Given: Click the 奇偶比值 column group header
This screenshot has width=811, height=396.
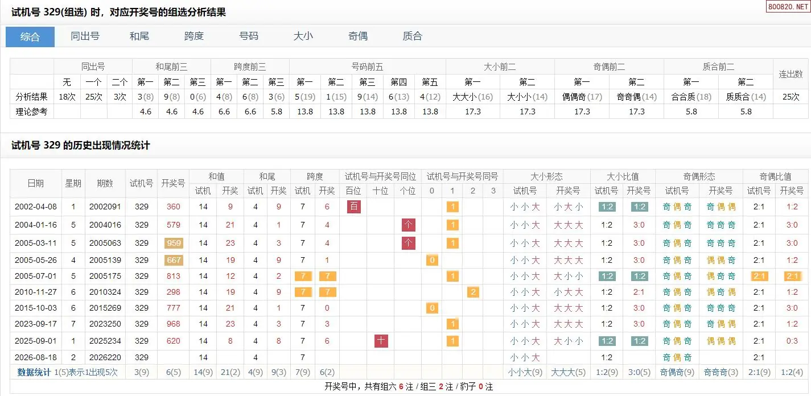Looking at the screenshot, I should (x=775, y=176).
